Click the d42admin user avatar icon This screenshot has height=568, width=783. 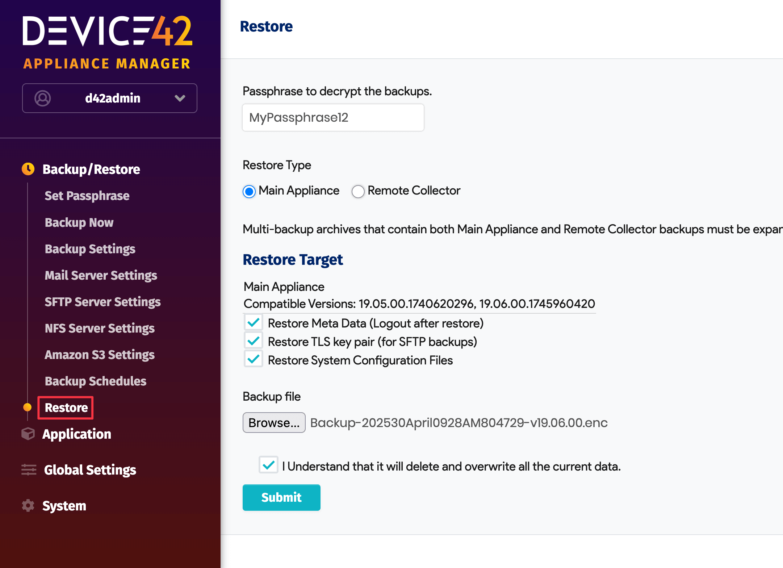coord(43,98)
